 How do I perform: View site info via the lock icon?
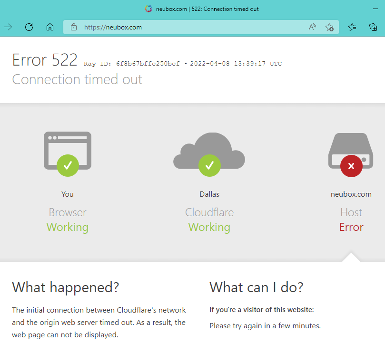coord(74,27)
